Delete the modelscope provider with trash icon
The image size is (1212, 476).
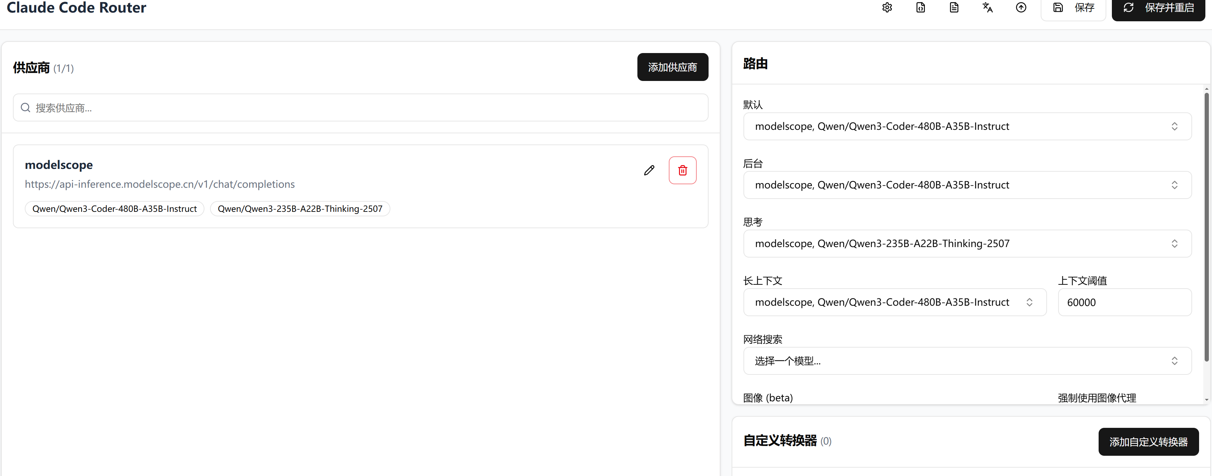pyautogui.click(x=682, y=170)
